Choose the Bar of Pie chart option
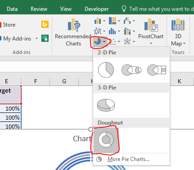 pos(157,70)
